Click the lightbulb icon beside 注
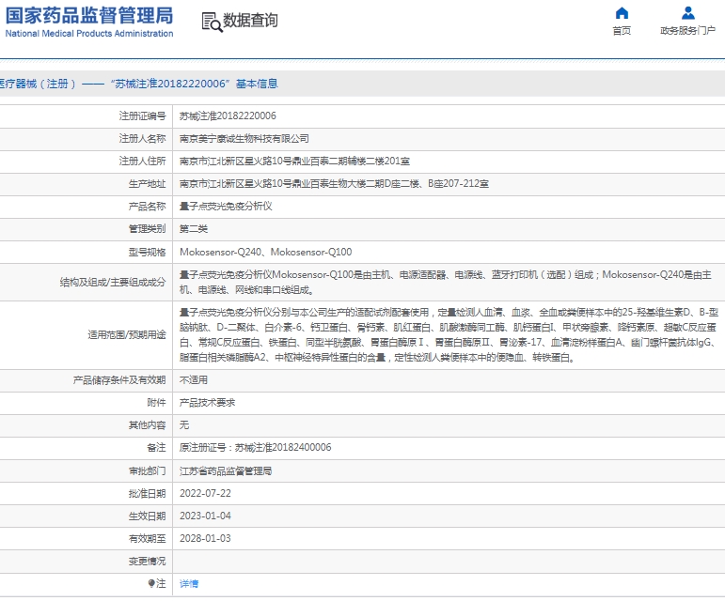 click(151, 583)
